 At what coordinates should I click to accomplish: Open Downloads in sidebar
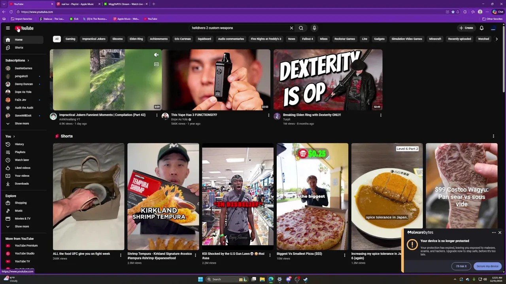24,183
